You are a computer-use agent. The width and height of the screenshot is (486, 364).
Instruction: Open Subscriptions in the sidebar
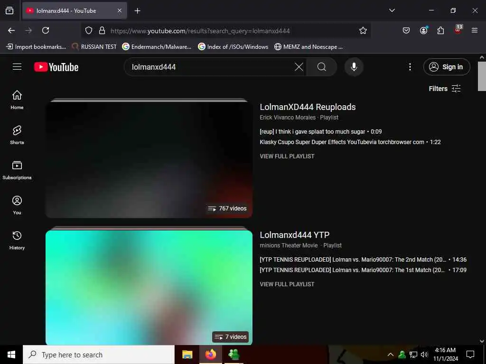point(17,170)
